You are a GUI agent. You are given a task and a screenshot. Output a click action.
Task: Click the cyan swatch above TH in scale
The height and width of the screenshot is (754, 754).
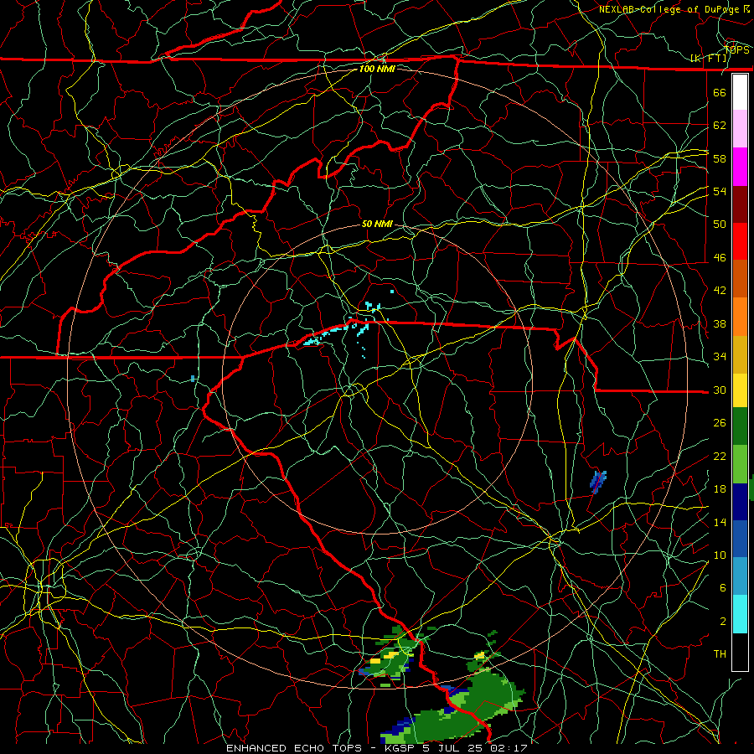tap(740, 614)
